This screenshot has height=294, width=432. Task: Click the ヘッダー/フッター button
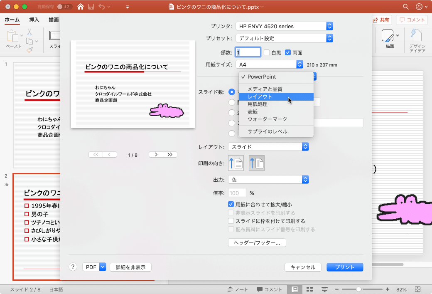[257, 242]
